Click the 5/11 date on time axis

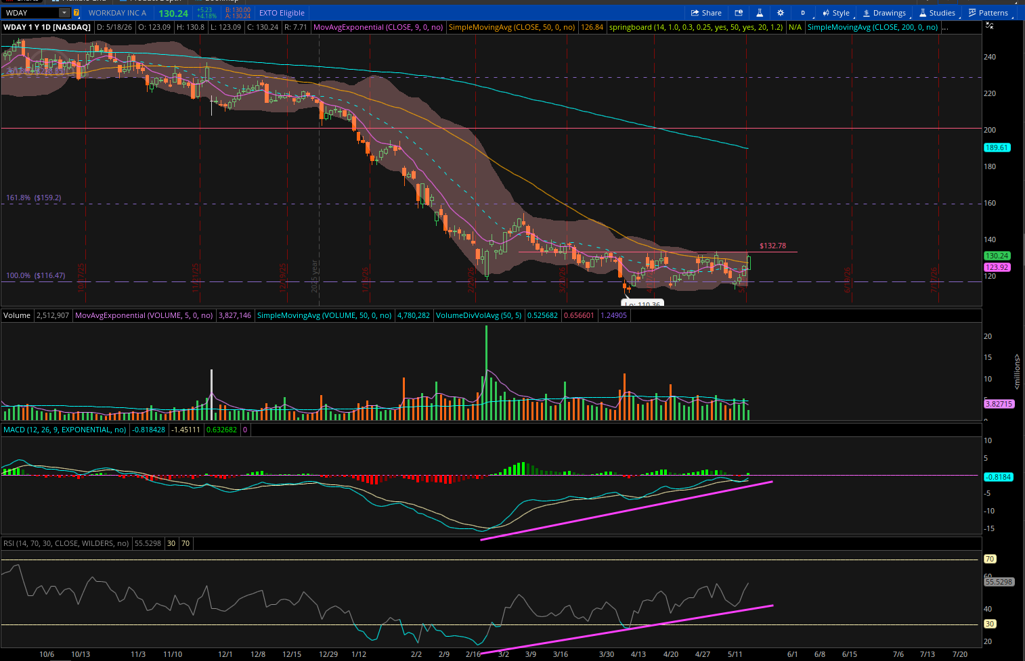[735, 654]
